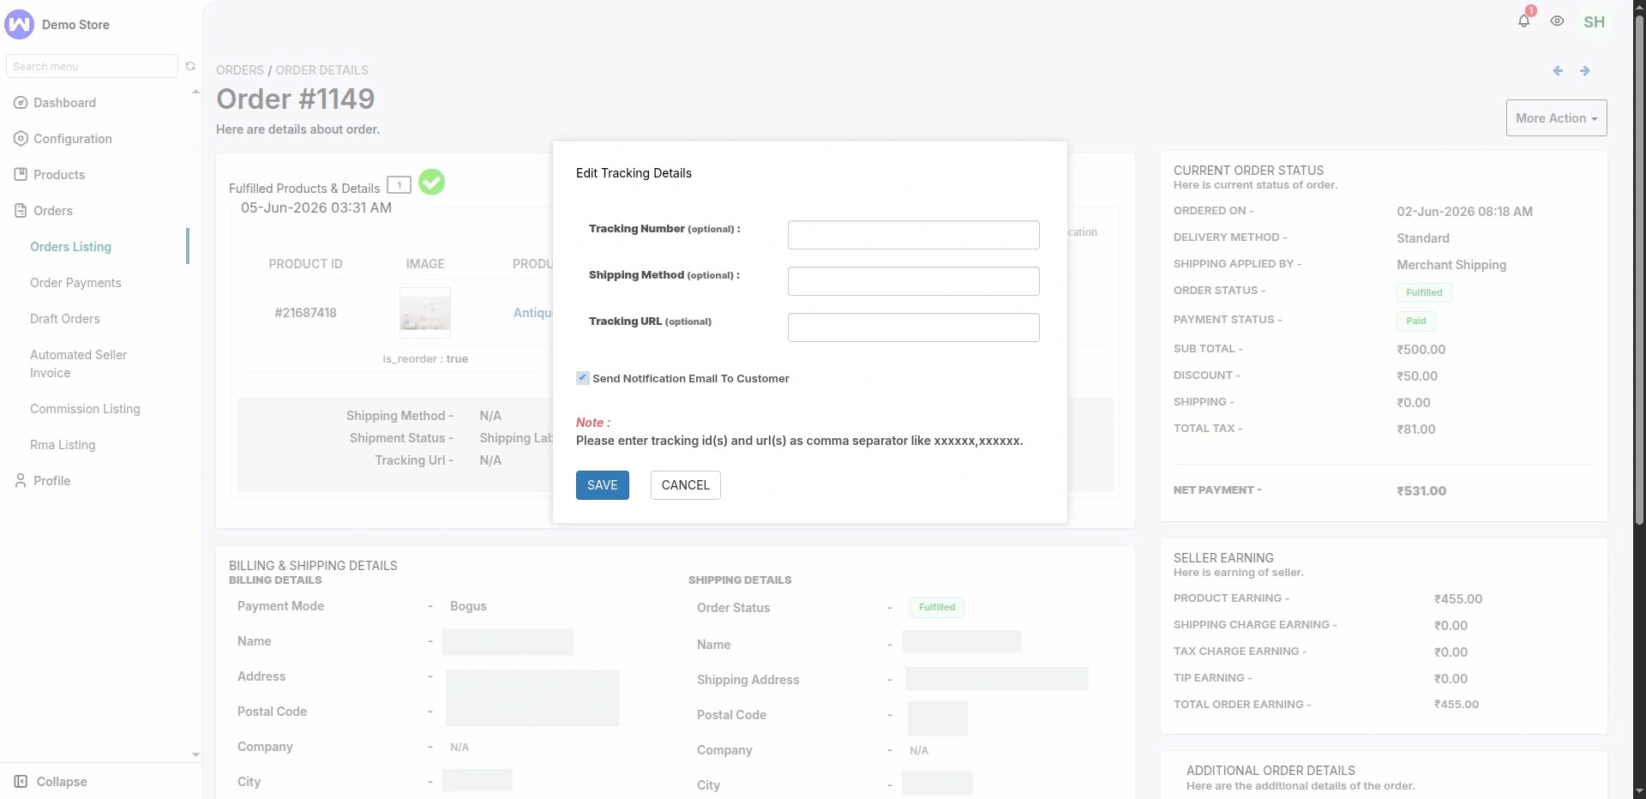Open the SH user avatar menu
The width and height of the screenshot is (1646, 799).
pyautogui.click(x=1594, y=22)
